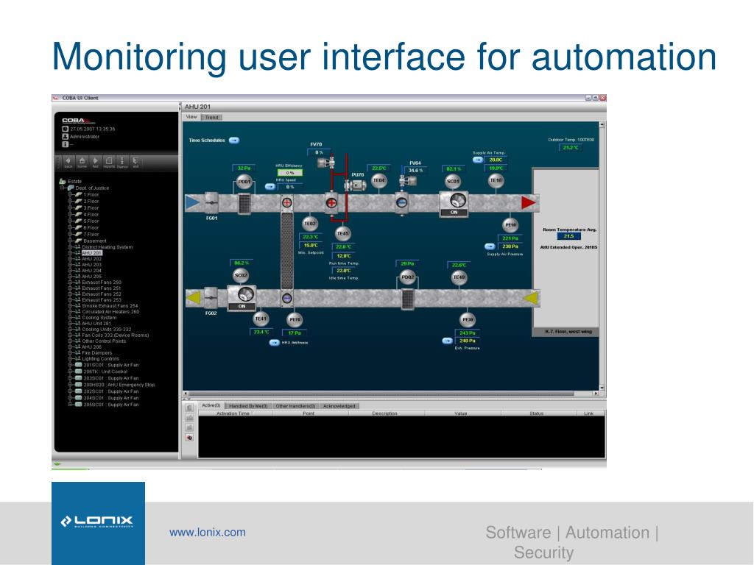Viewport: 754px width, 565px height.
Task: Select the TE41 temperature sensor
Action: pos(260,319)
